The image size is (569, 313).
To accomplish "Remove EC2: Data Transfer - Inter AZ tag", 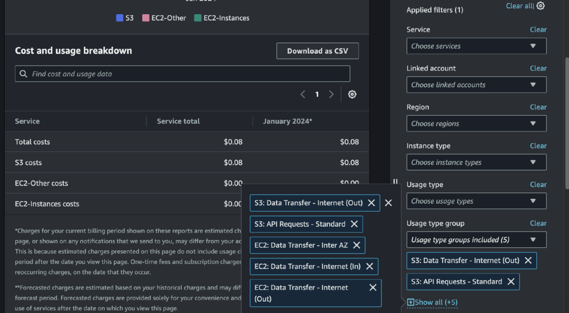I will click(357, 245).
